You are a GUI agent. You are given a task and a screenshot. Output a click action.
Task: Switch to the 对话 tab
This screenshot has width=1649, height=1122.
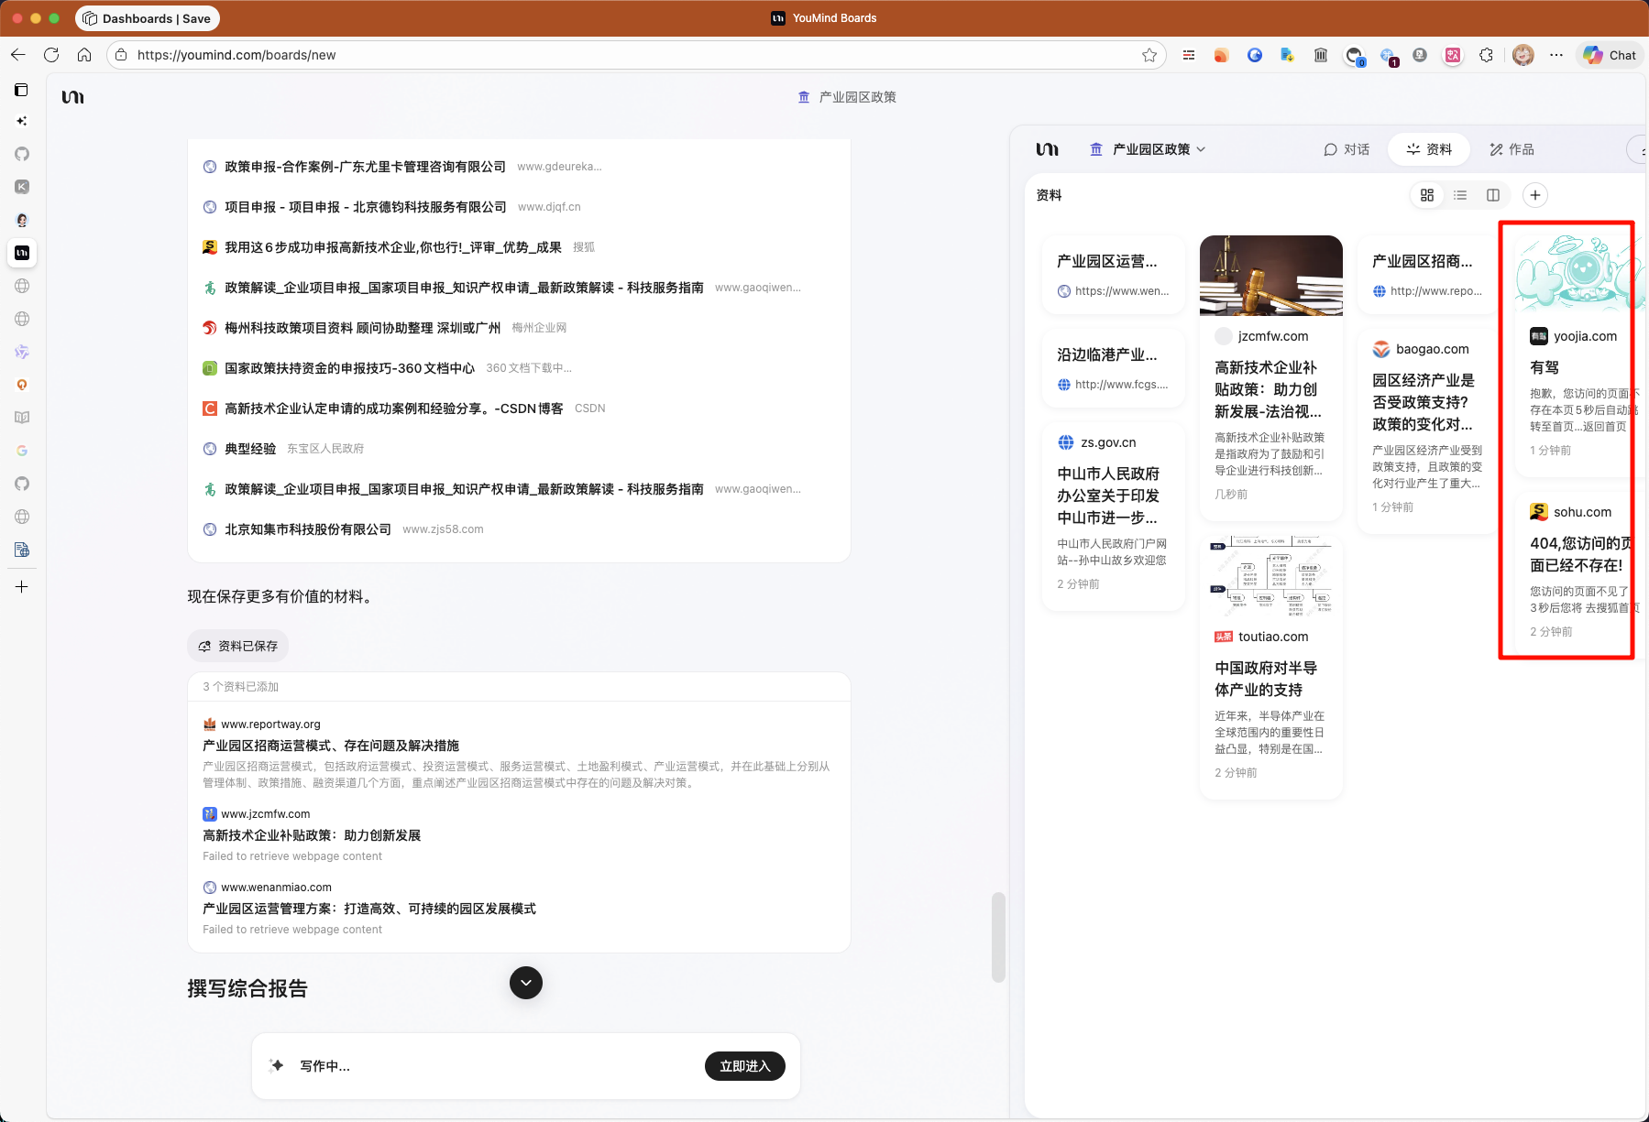(x=1347, y=149)
